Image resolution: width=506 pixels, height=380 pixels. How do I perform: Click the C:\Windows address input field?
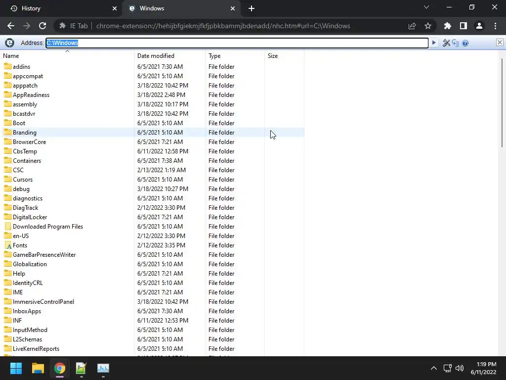[237, 43]
